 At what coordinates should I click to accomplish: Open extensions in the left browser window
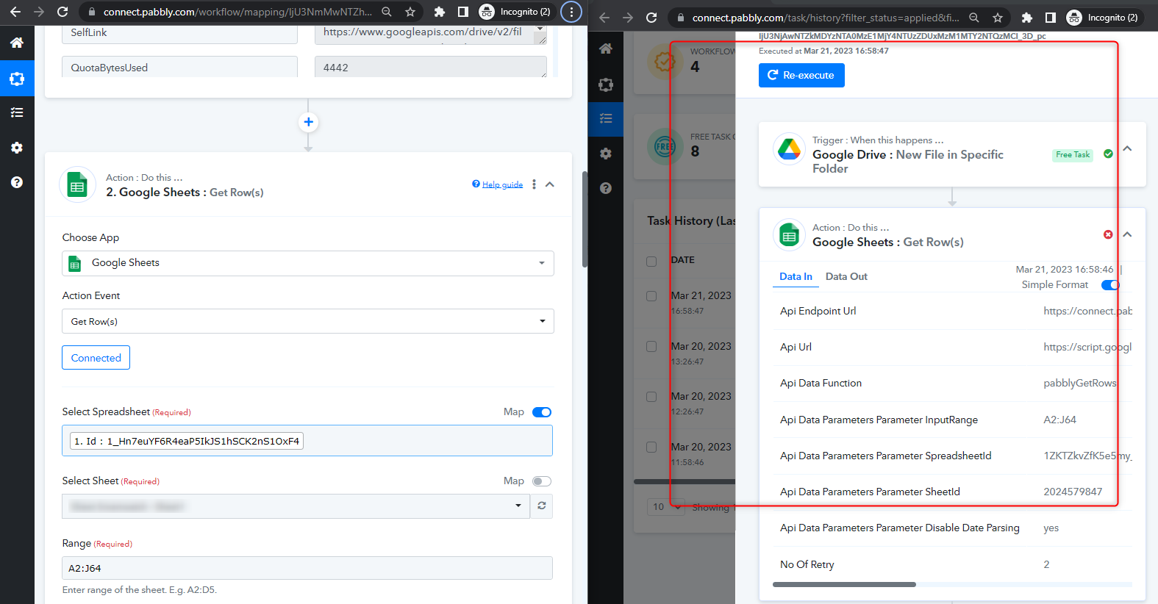click(440, 12)
